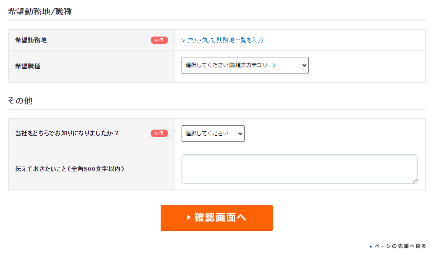
Task: Click the 必須 badge beside 希望勤務地
Action: click(159, 40)
